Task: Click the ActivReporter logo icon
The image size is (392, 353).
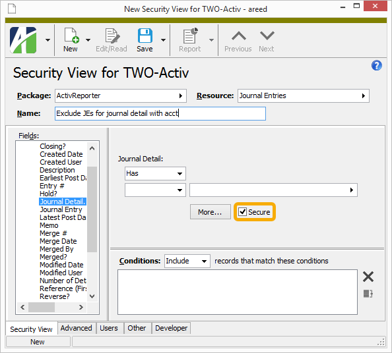Action: click(23, 40)
